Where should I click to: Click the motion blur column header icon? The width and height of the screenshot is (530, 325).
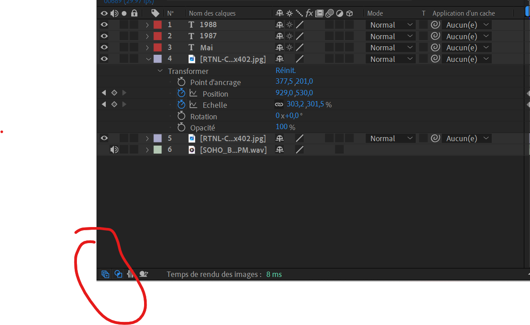tap(329, 13)
